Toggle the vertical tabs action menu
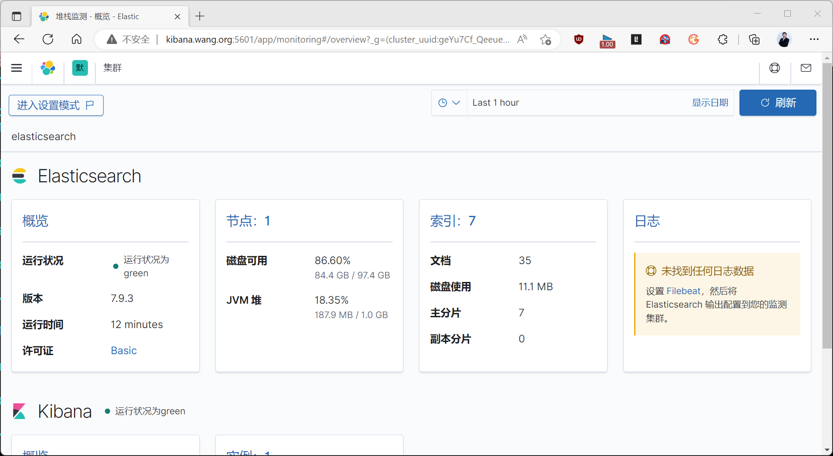Image resolution: width=833 pixels, height=456 pixels. [17, 17]
